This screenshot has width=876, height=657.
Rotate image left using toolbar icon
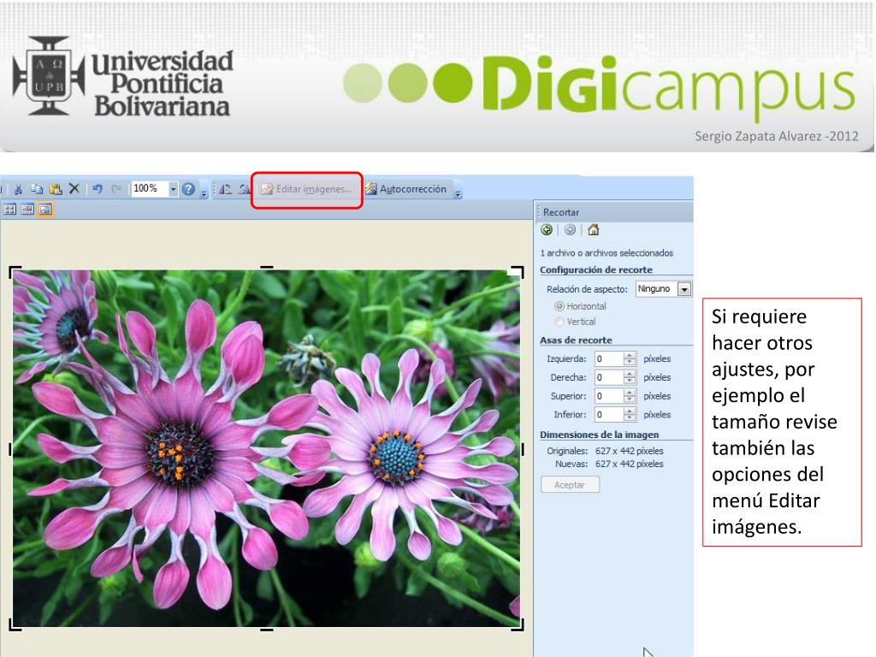click(225, 189)
